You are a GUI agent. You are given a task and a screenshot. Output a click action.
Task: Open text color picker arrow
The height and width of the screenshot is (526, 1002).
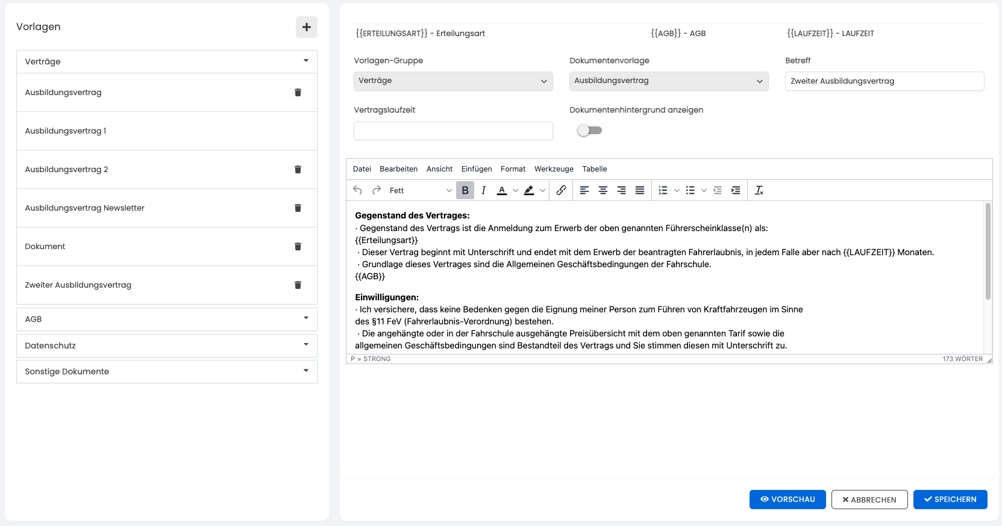coord(515,190)
